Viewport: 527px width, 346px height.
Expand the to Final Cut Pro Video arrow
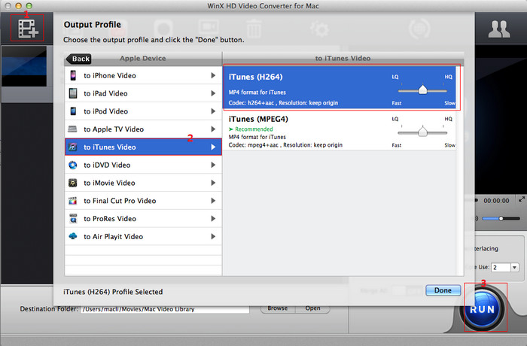213,201
